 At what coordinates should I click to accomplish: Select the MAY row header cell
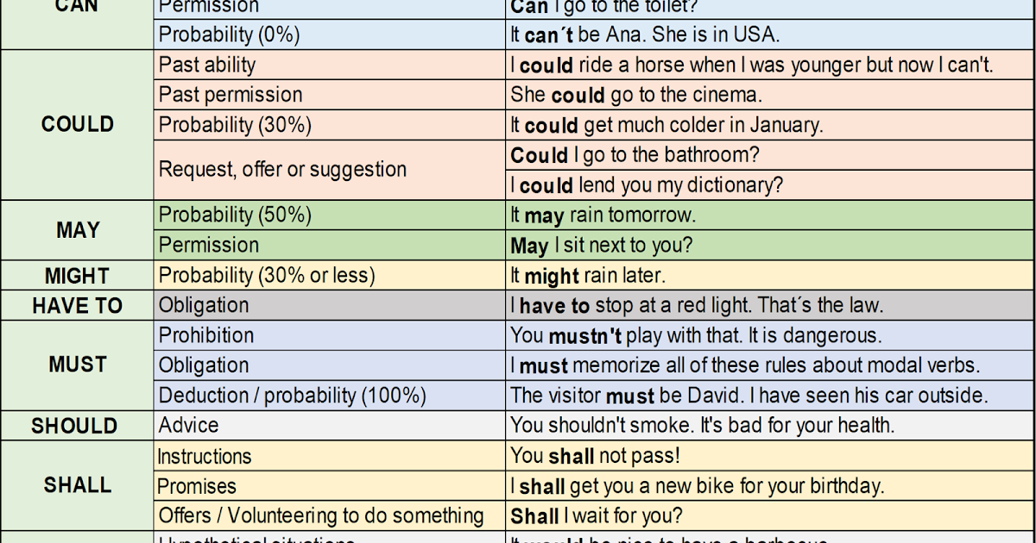point(77,230)
